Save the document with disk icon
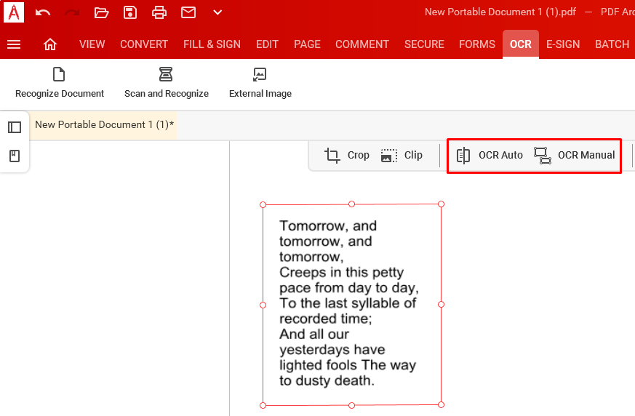The height and width of the screenshot is (416, 635). (130, 12)
